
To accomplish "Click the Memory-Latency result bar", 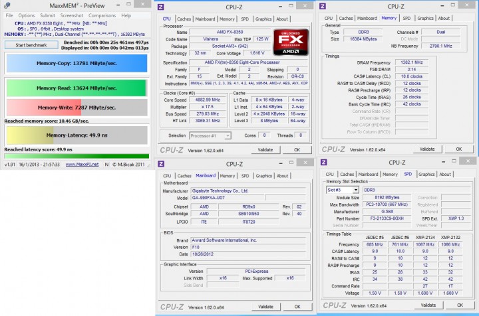I will click(77, 135).
